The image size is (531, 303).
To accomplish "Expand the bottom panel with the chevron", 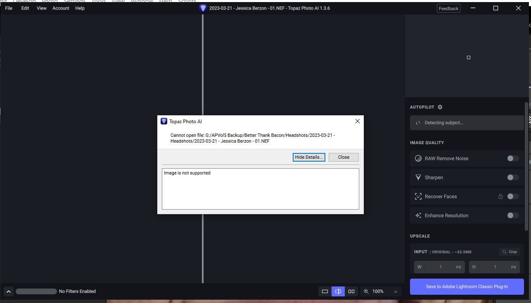I will [8, 291].
